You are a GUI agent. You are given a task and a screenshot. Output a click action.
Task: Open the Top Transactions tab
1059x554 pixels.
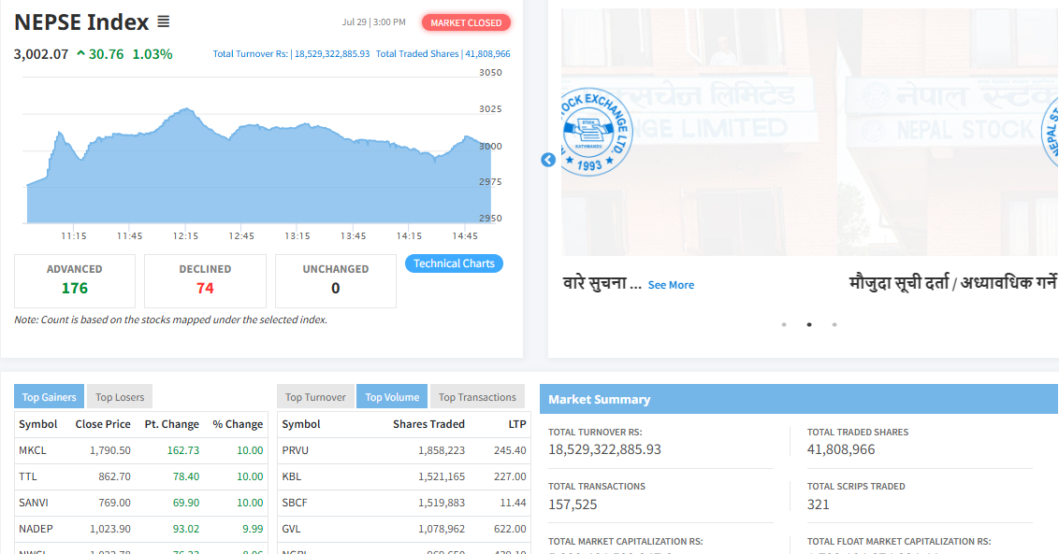pos(477,397)
